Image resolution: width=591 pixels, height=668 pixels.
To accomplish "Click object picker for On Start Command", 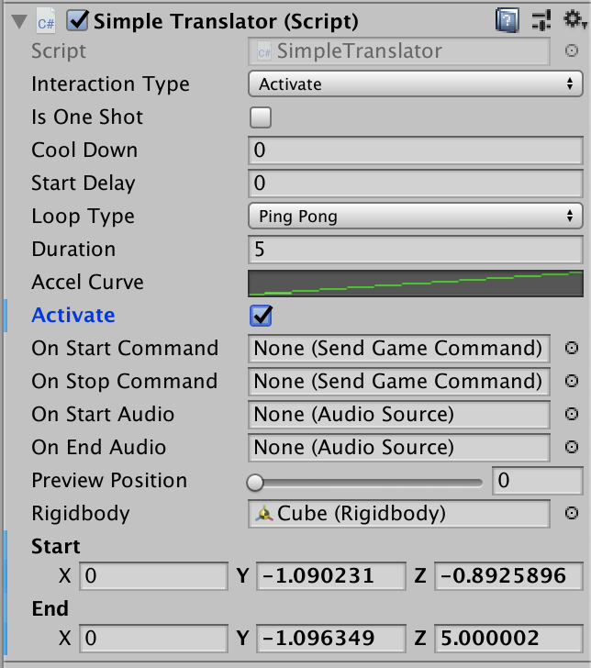I will (x=571, y=349).
